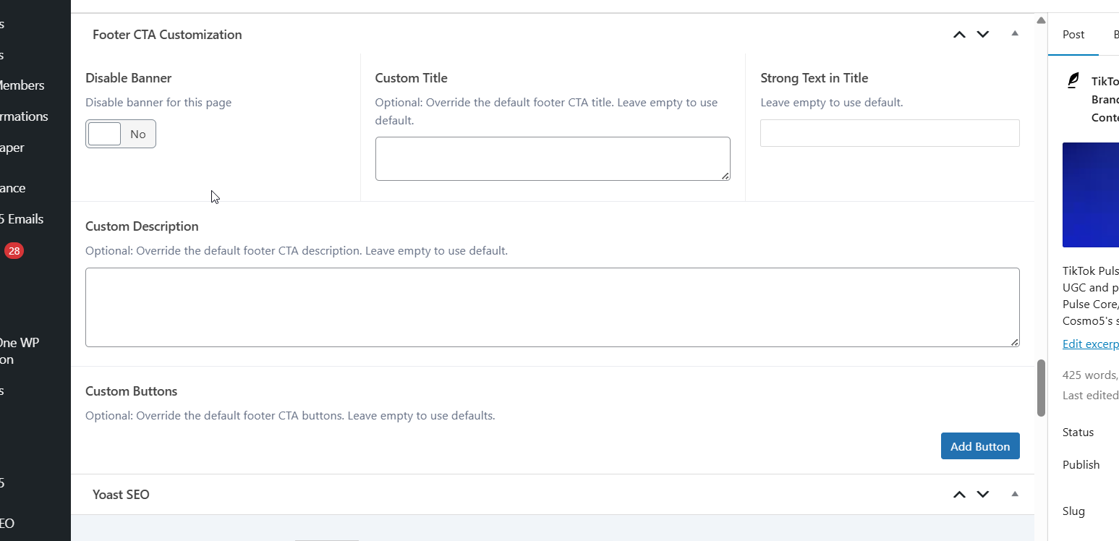Click the red 28 notifications badge
1119x541 pixels.
pyautogui.click(x=14, y=251)
